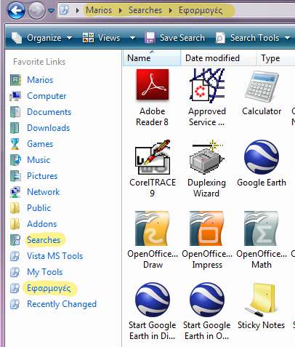This screenshot has height=347, width=295.
Task: Select Searches in the address bar path
Action: (145, 10)
